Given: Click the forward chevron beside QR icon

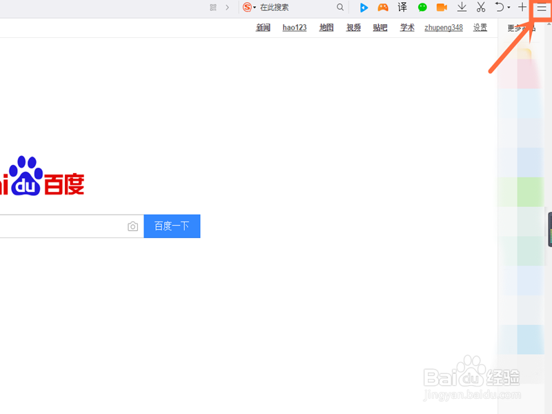Looking at the screenshot, I should 228,8.
